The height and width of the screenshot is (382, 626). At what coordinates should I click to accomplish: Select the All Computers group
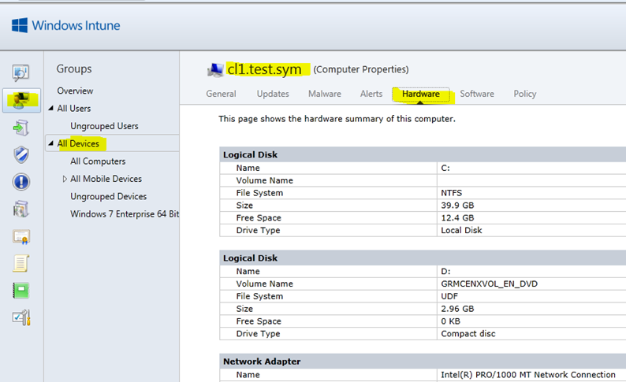pyautogui.click(x=98, y=161)
